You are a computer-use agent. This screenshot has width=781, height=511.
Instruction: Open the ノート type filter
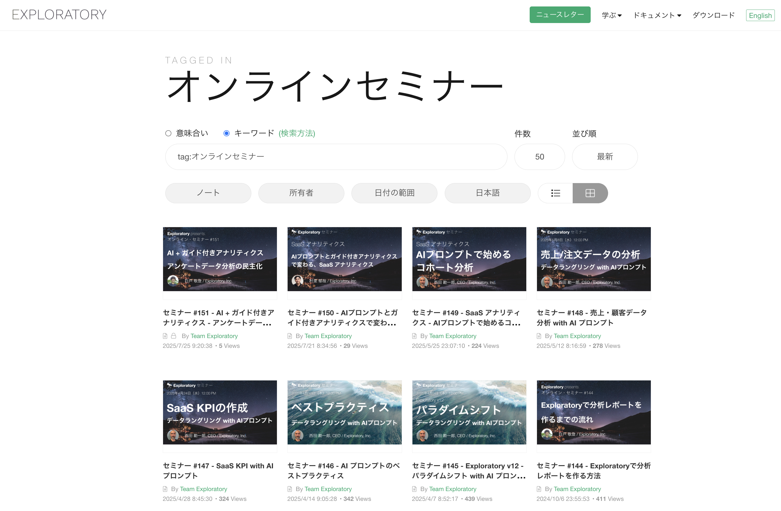coord(208,193)
